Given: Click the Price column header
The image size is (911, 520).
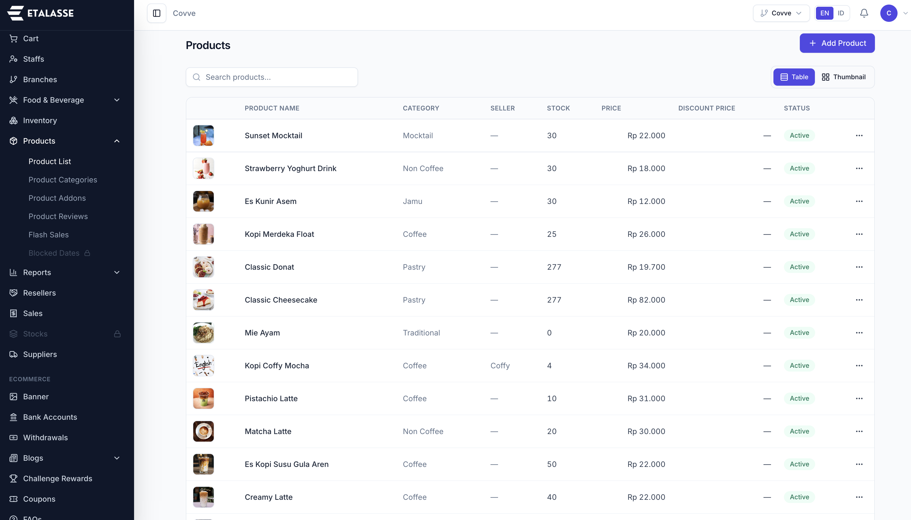Looking at the screenshot, I should point(611,108).
